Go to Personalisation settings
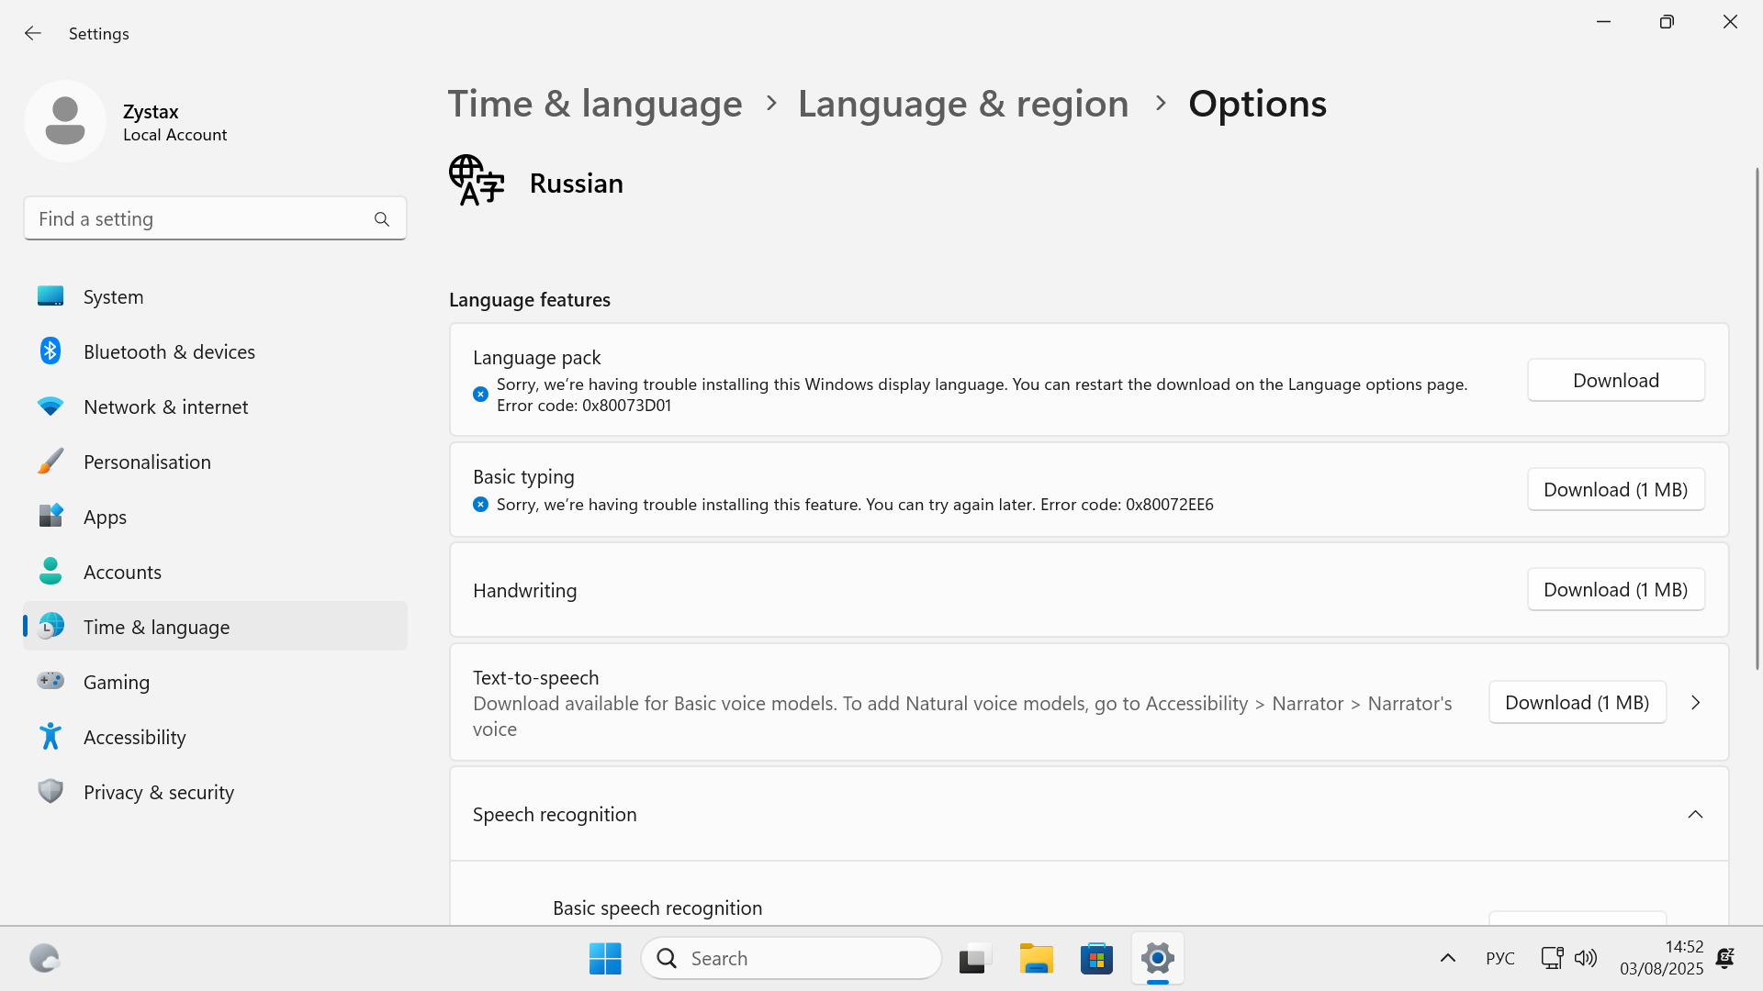This screenshot has width=1763, height=991. point(147,462)
